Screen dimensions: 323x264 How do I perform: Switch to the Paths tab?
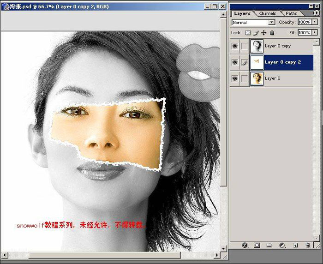(291, 13)
